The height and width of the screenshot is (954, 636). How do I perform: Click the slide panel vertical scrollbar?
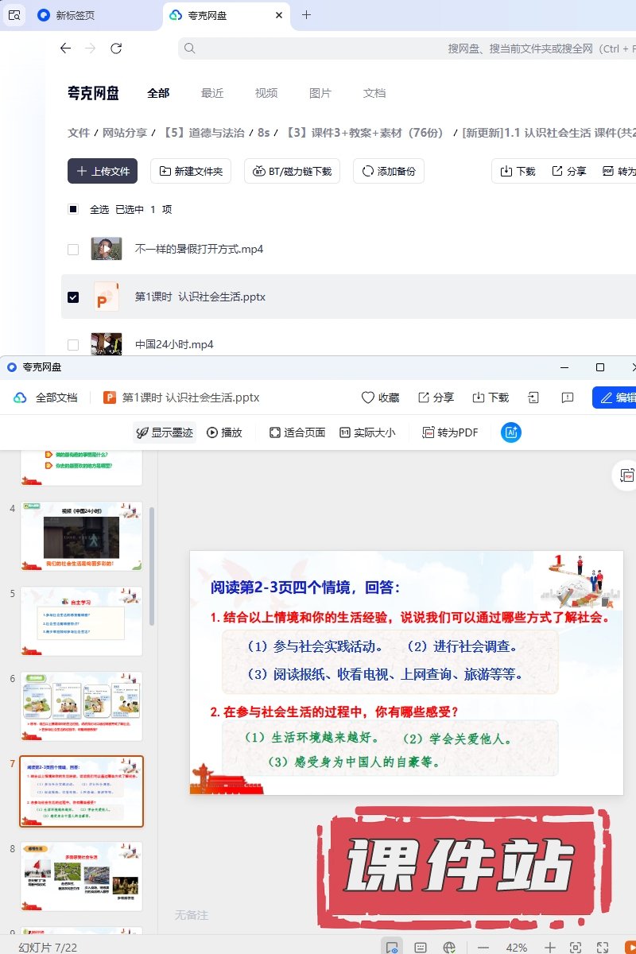[152, 564]
